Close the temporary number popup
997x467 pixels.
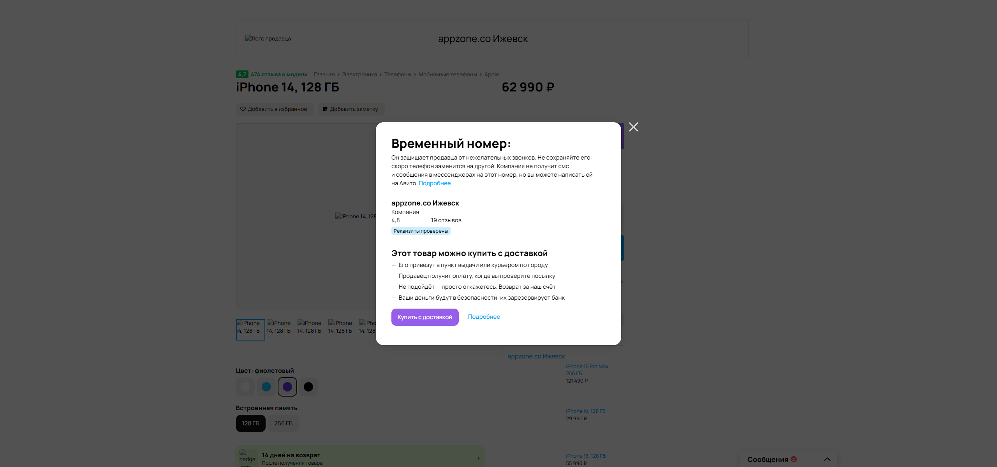tap(634, 127)
